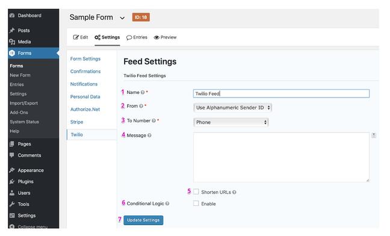Screen dimensions: 390x236
Task: Click the form ID: 18 badge
Action: 141,17
